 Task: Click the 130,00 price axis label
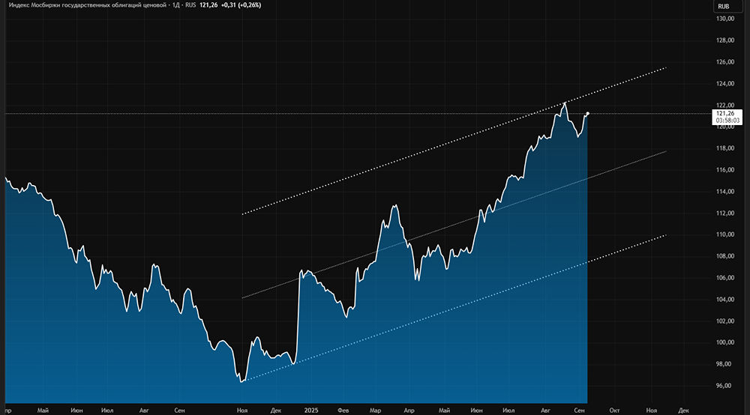click(725, 19)
